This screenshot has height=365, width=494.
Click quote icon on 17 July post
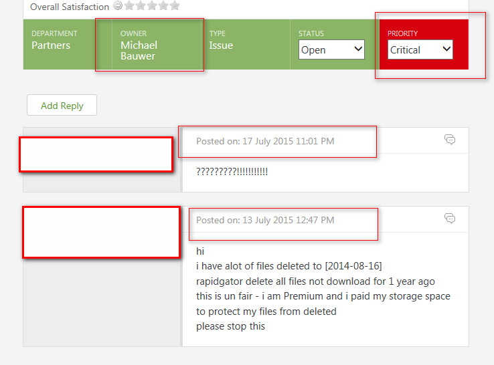(x=450, y=140)
